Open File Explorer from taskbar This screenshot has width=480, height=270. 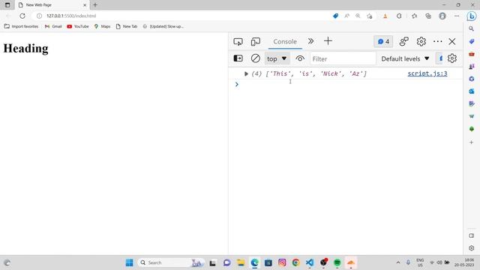(241, 262)
